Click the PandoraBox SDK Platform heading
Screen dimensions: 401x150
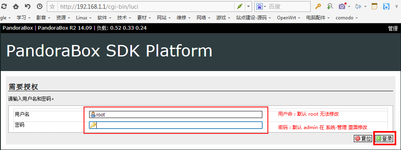pos(109,51)
